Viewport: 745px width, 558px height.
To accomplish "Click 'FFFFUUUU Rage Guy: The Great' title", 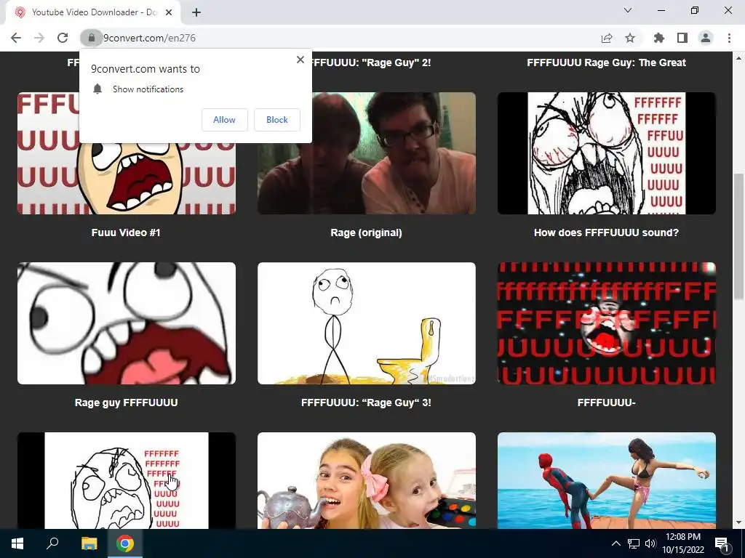I will pyautogui.click(x=606, y=62).
